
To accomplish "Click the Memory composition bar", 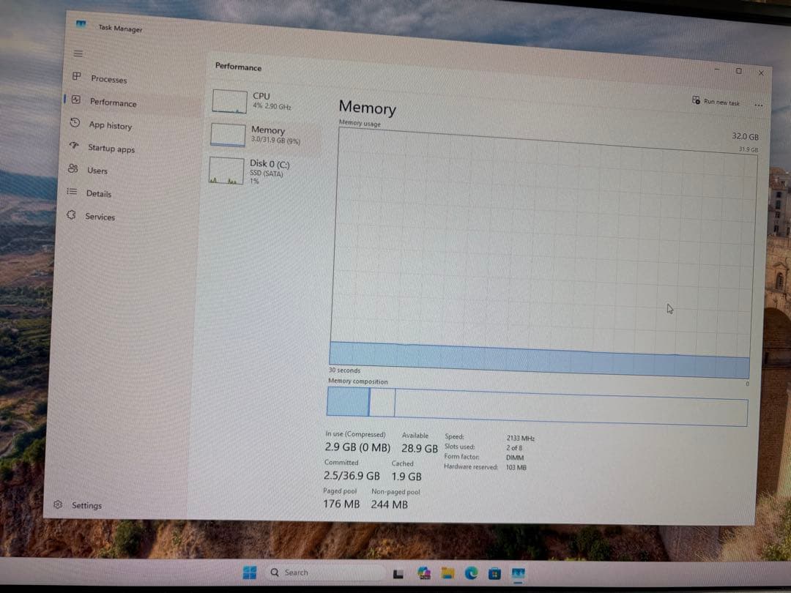I will tap(538, 403).
